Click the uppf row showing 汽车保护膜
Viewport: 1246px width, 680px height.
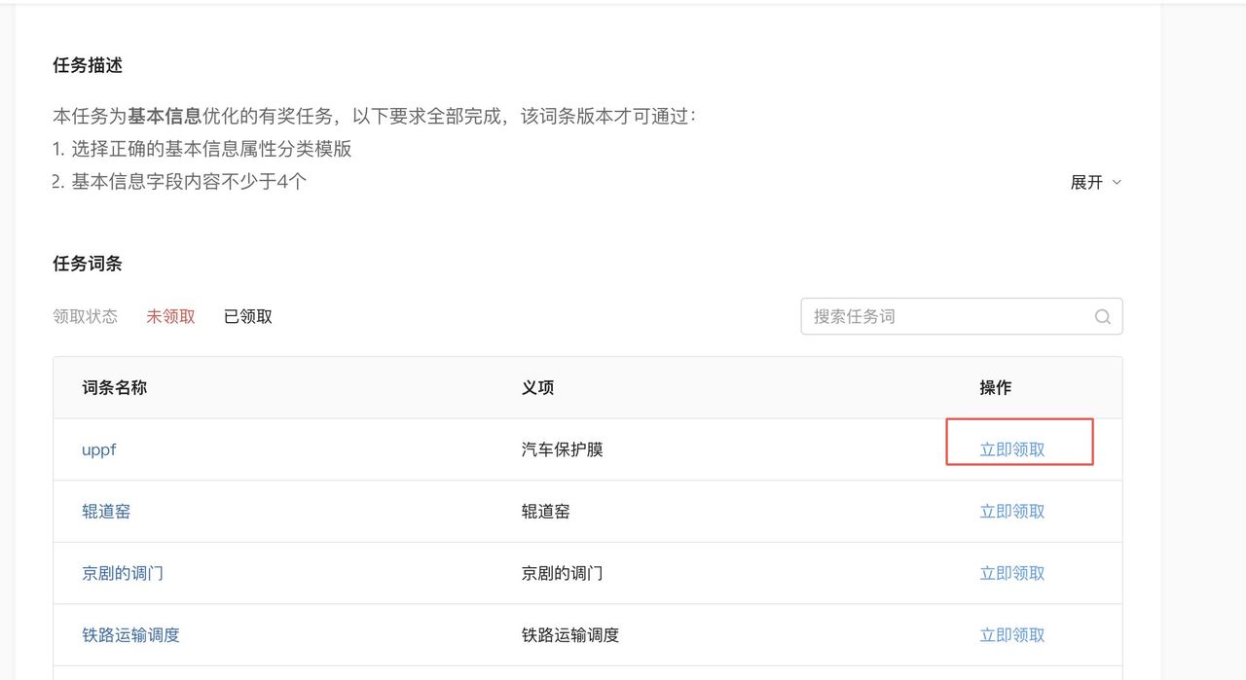(560, 448)
